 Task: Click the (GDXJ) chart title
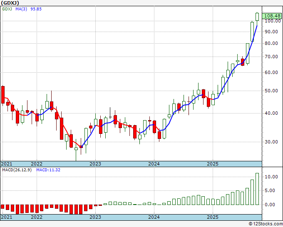pos(10,3)
